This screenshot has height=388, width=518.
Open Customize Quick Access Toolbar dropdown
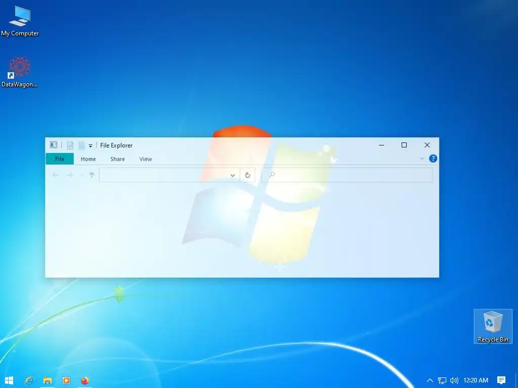click(90, 145)
